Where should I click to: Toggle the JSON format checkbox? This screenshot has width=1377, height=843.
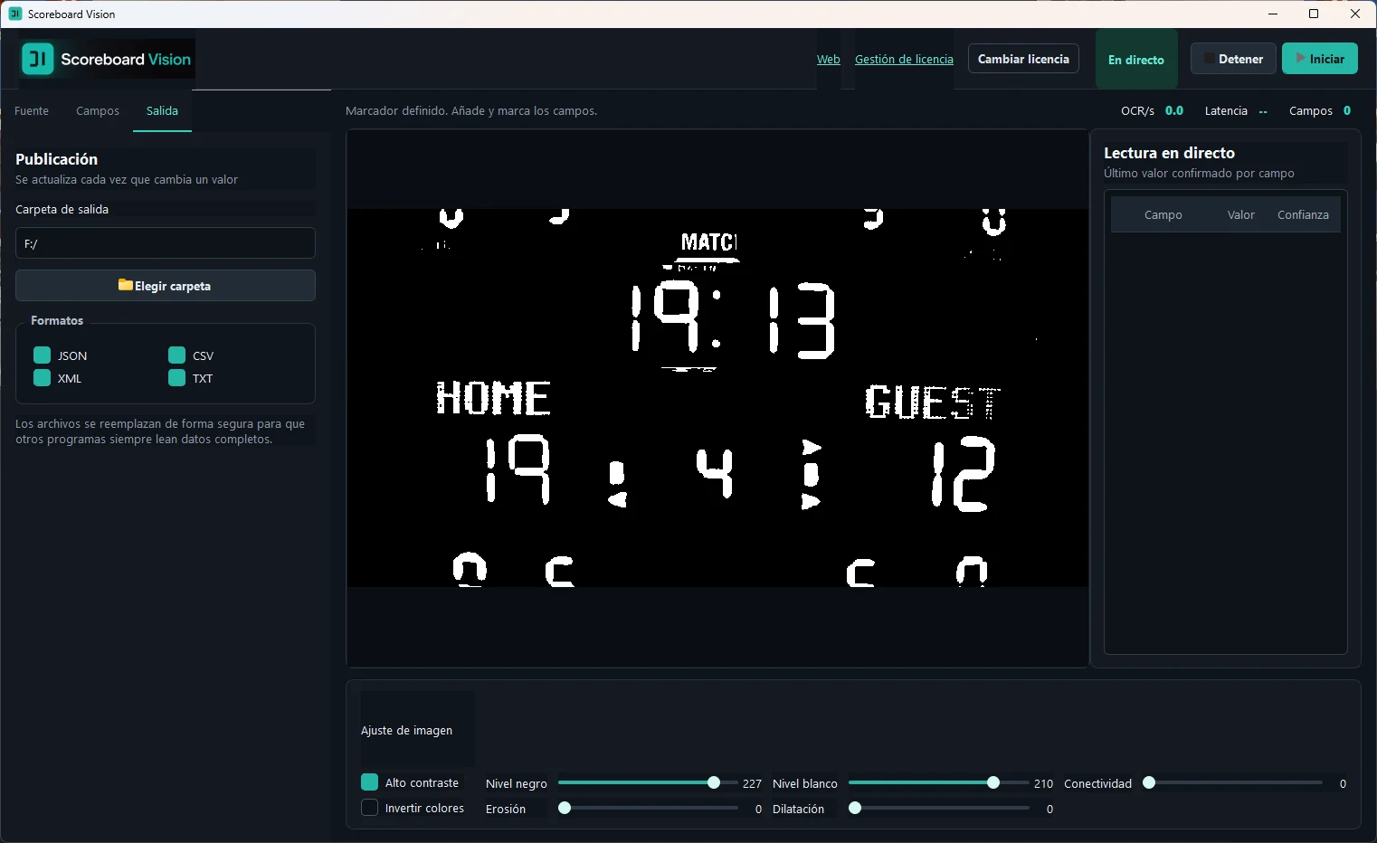42,355
